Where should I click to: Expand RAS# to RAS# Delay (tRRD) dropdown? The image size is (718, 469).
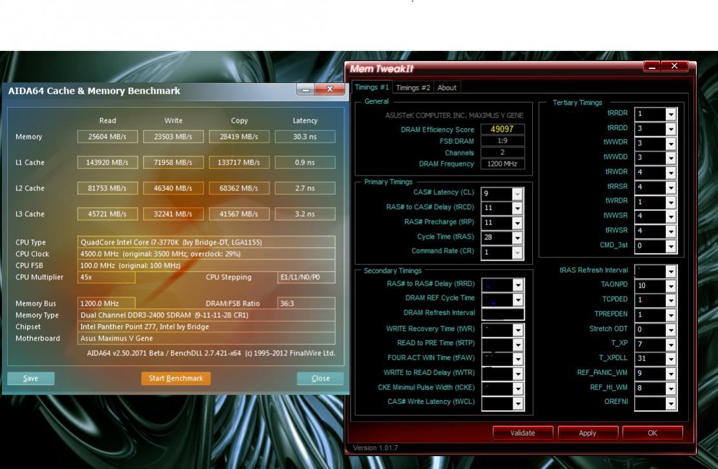pos(518,285)
